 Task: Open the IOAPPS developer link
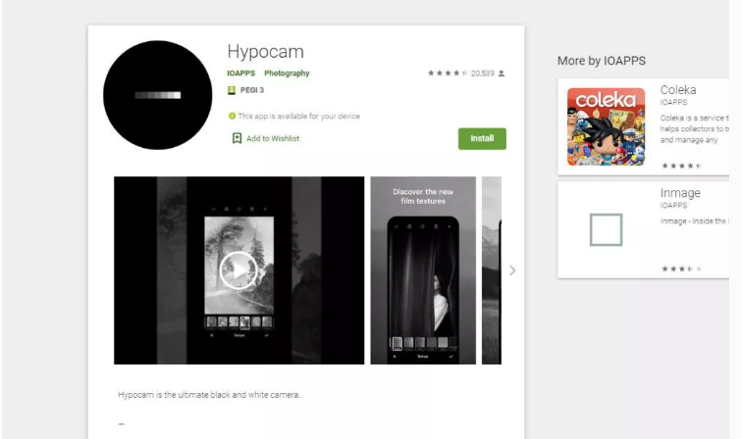(x=241, y=73)
